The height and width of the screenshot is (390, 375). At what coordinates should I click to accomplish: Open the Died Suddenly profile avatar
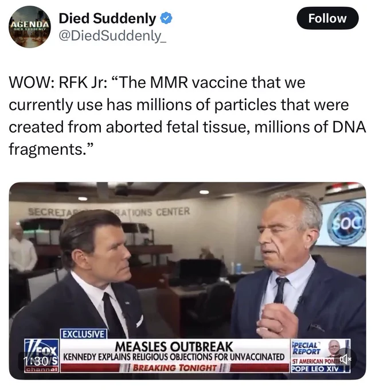(x=30, y=27)
